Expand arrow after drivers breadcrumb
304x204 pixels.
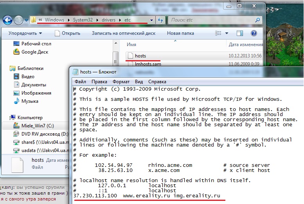point(120,20)
